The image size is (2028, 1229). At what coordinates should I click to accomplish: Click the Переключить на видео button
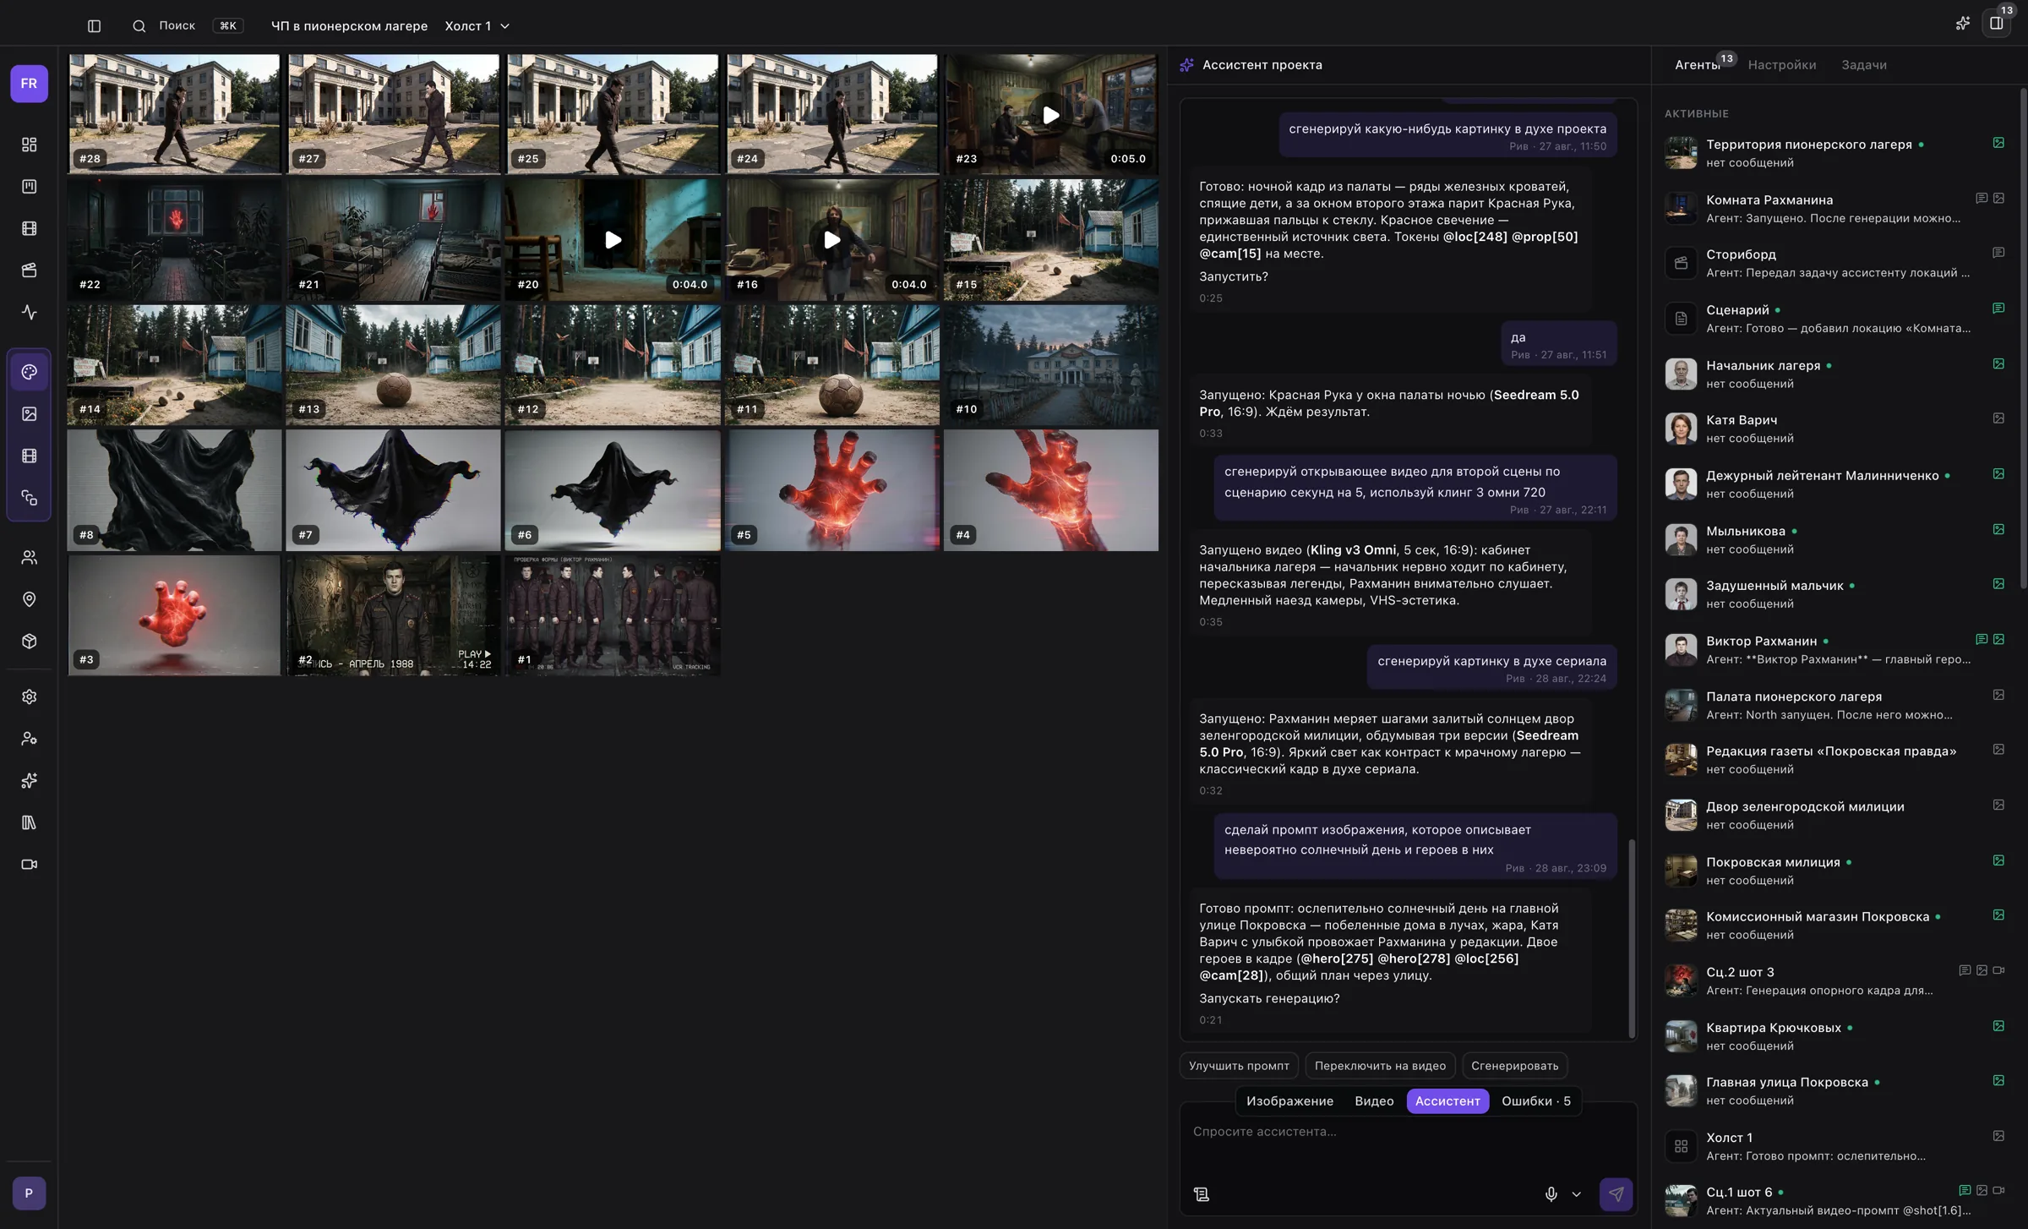pos(1380,1066)
